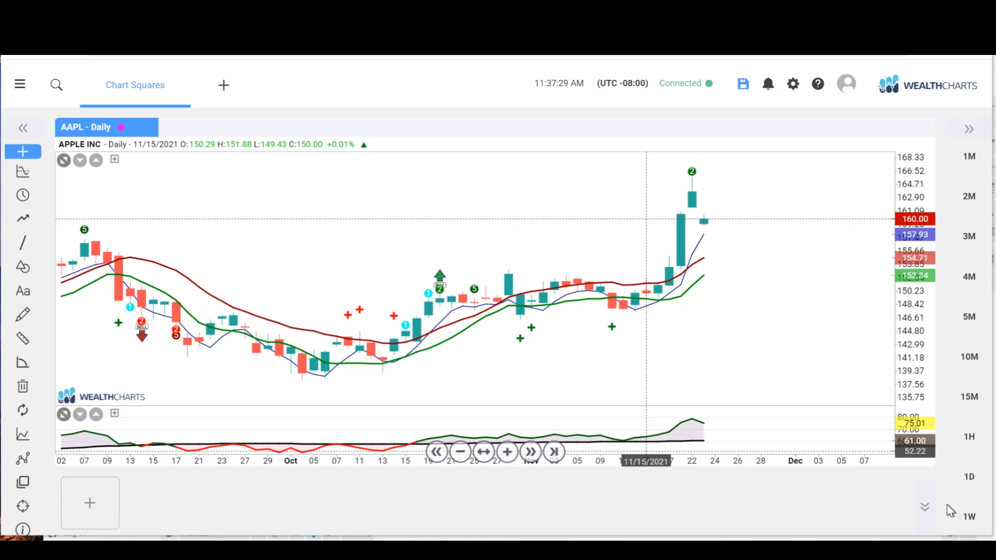Open the copy layers icon
Viewport: 996px width, 560px height.
click(x=23, y=482)
